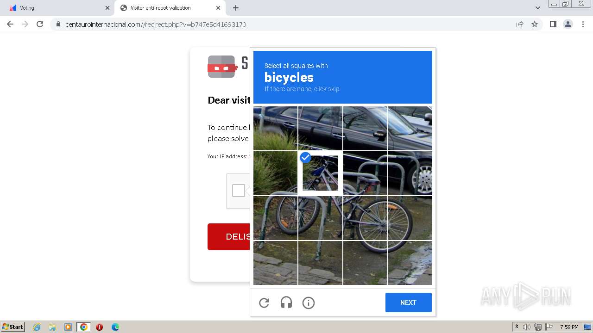Reload the captcha challenge images
Image resolution: width=593 pixels, height=333 pixels.
coord(264,302)
